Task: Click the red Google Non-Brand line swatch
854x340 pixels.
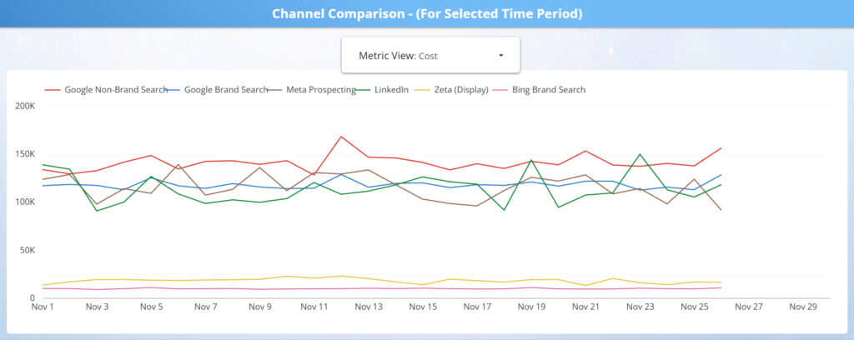Action: point(53,89)
